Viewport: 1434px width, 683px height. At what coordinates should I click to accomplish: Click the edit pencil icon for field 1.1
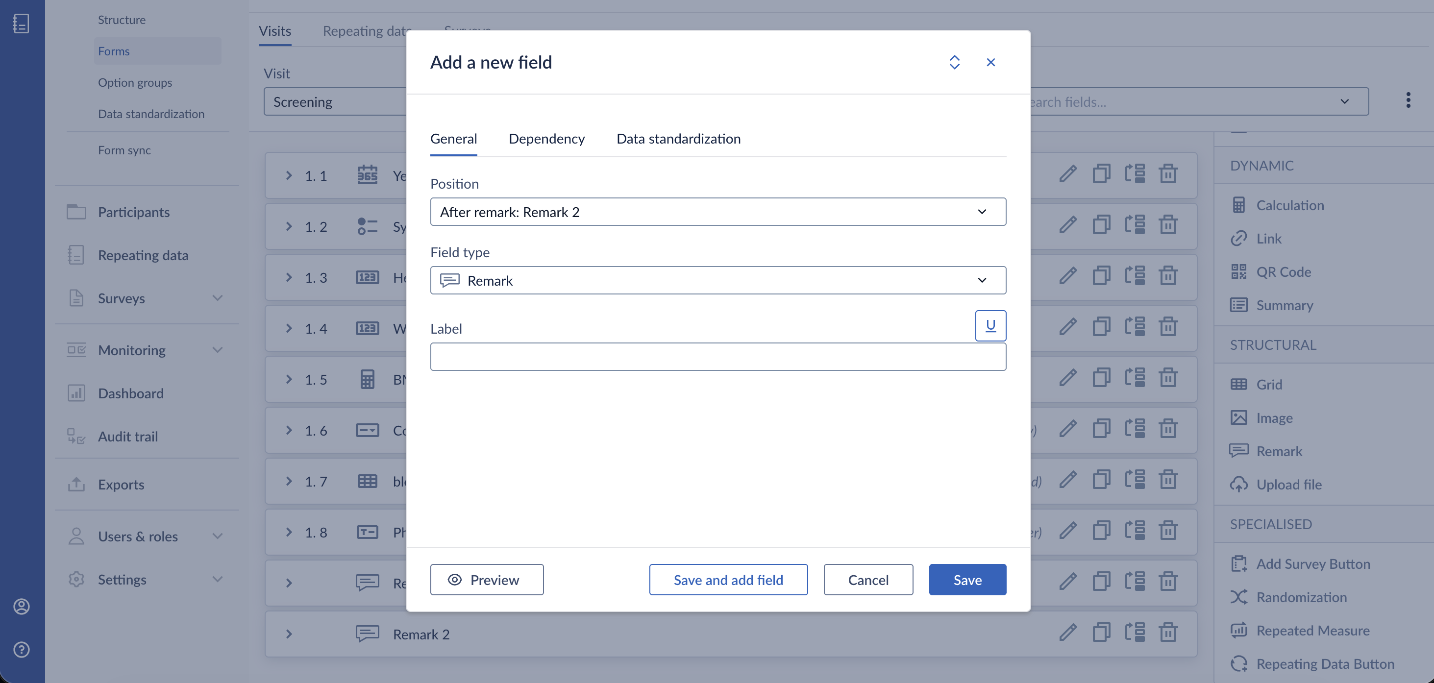1067,174
